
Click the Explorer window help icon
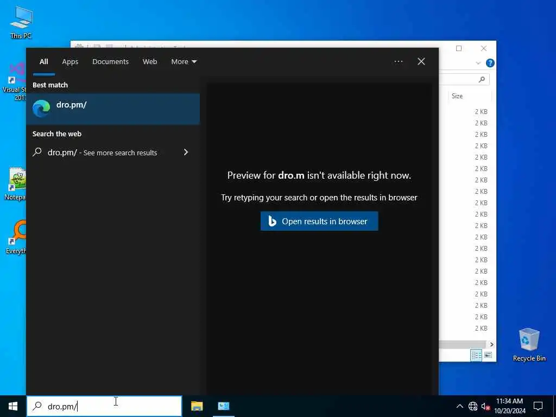[490, 63]
